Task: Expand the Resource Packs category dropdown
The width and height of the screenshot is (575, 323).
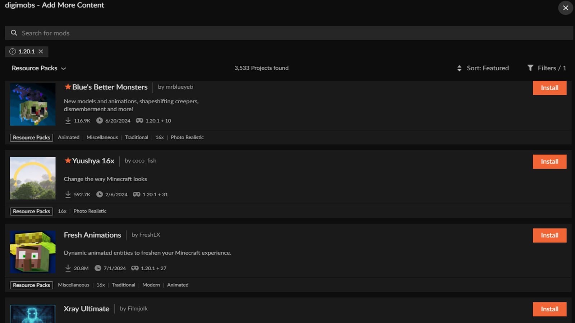Action: [x=39, y=68]
